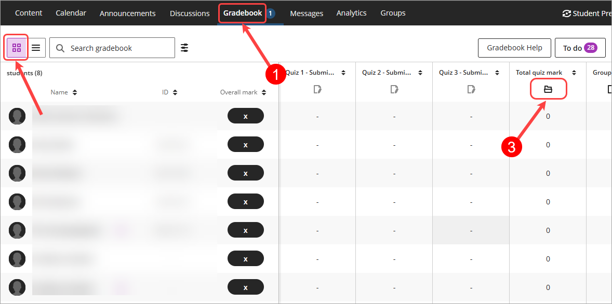Image resolution: width=612 pixels, height=304 pixels.
Task: Click the Quiz 1 - Submi... column header
Action: coord(310,73)
